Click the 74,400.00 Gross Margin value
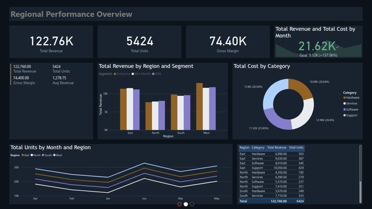 21,78
